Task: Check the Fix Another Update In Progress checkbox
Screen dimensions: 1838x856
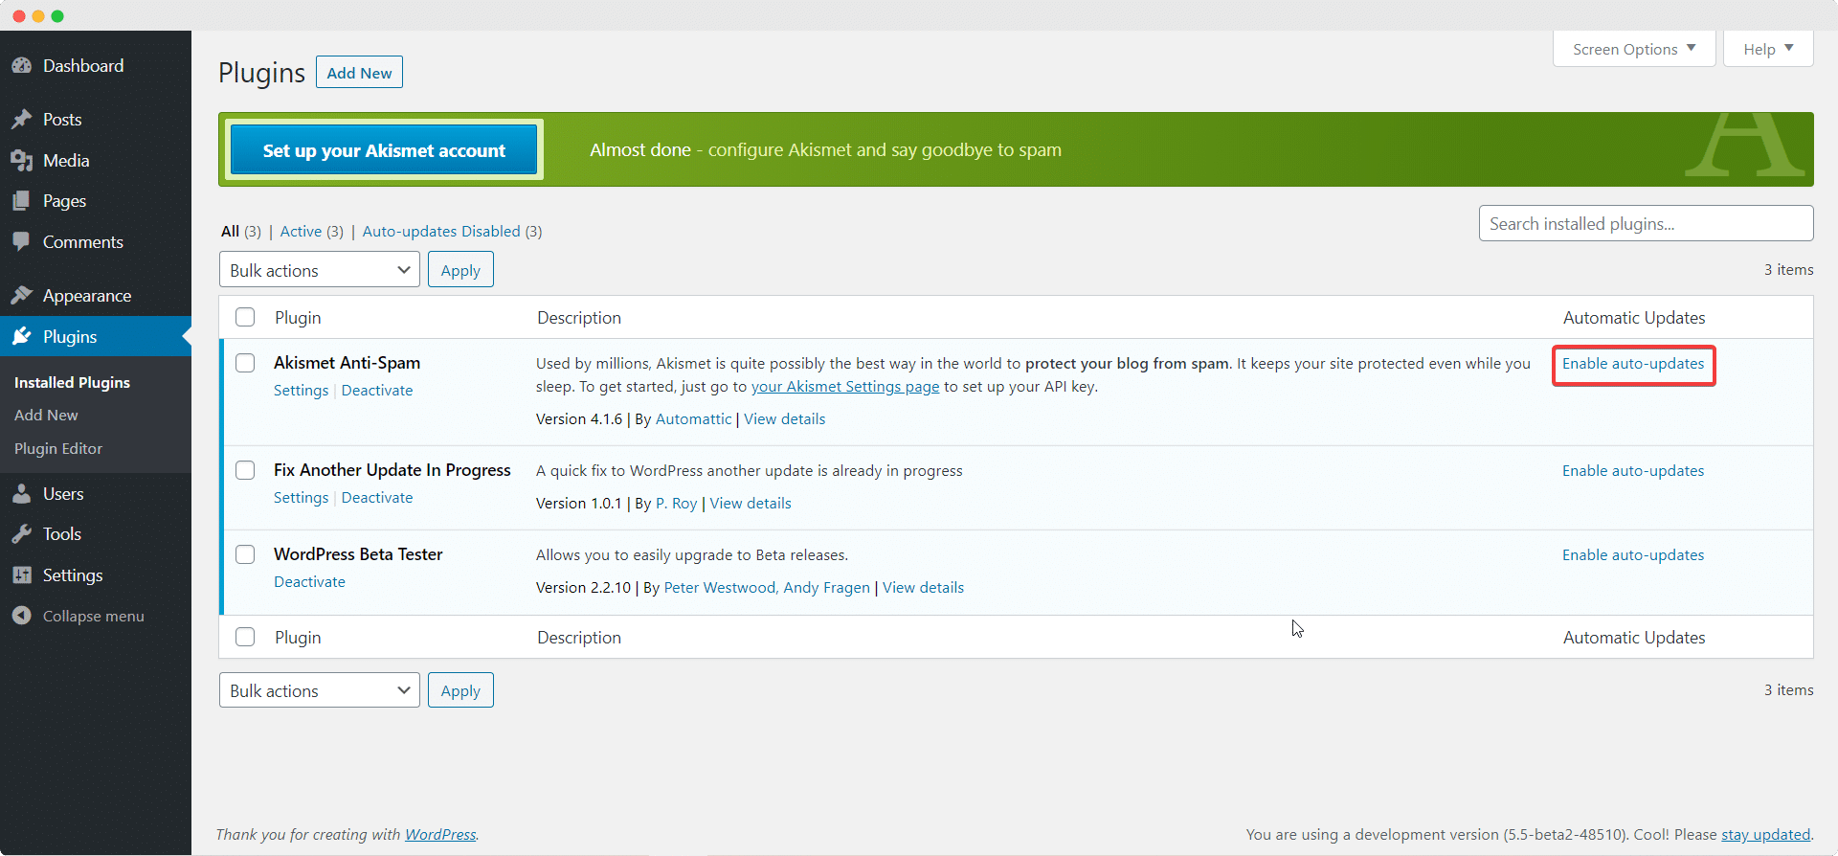Action: (x=245, y=470)
